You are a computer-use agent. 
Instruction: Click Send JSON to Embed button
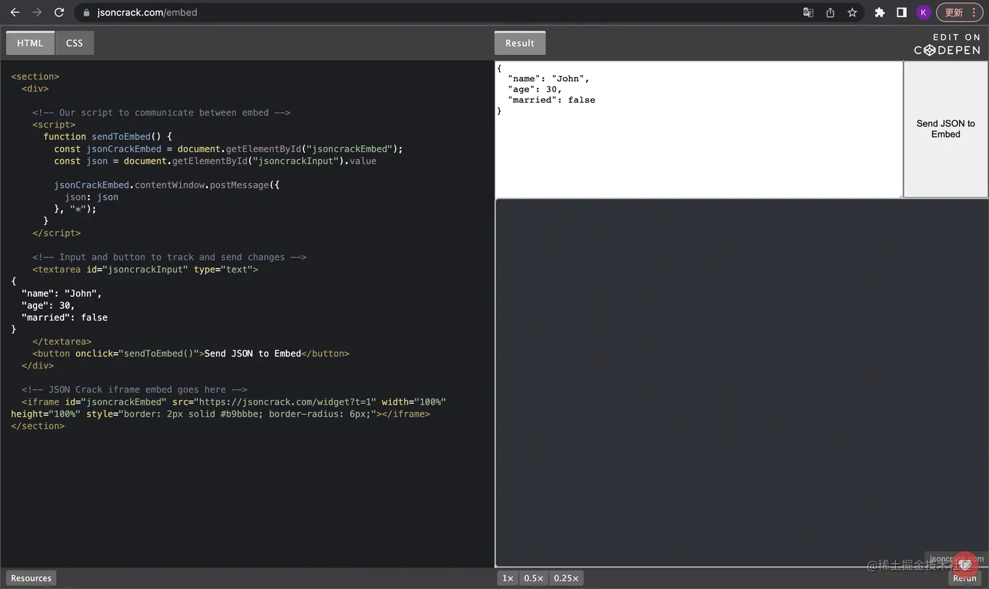(946, 129)
